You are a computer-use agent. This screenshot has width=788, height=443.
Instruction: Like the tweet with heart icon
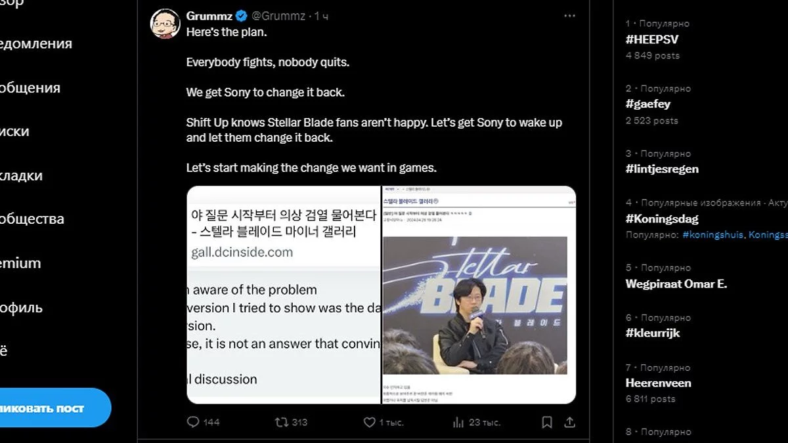point(370,422)
